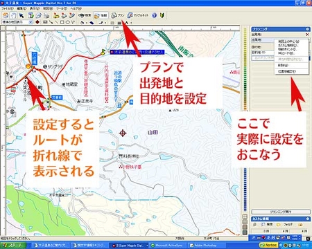Click フォルダ in the カスタム情報 panel
Screen dimensions: 312x249
click(285, 224)
